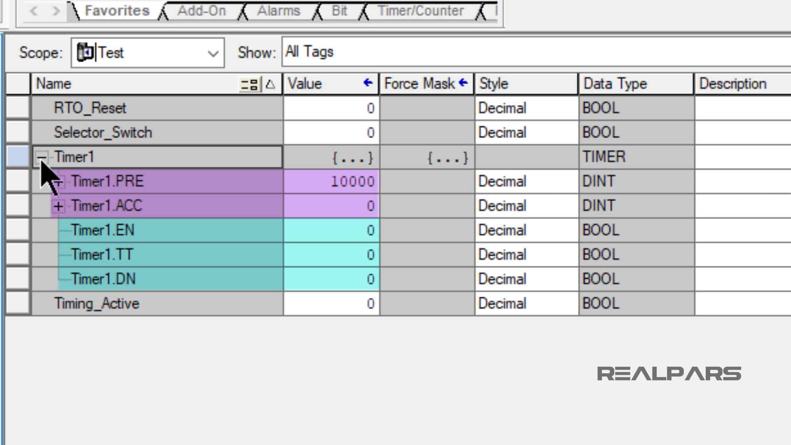Select the Timing_Active tag name
Image resolution: width=791 pixels, height=445 pixels.
[x=96, y=304]
